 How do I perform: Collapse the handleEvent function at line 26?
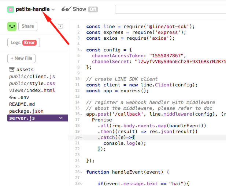click(81, 172)
